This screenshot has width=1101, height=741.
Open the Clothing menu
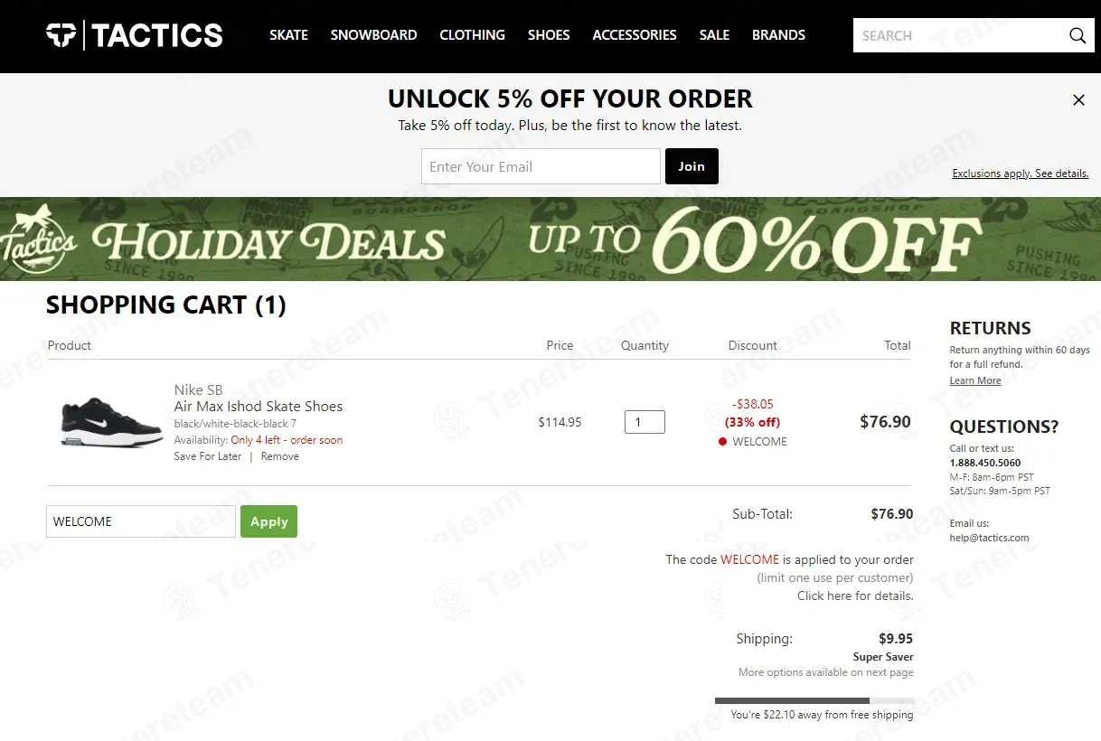tap(472, 35)
